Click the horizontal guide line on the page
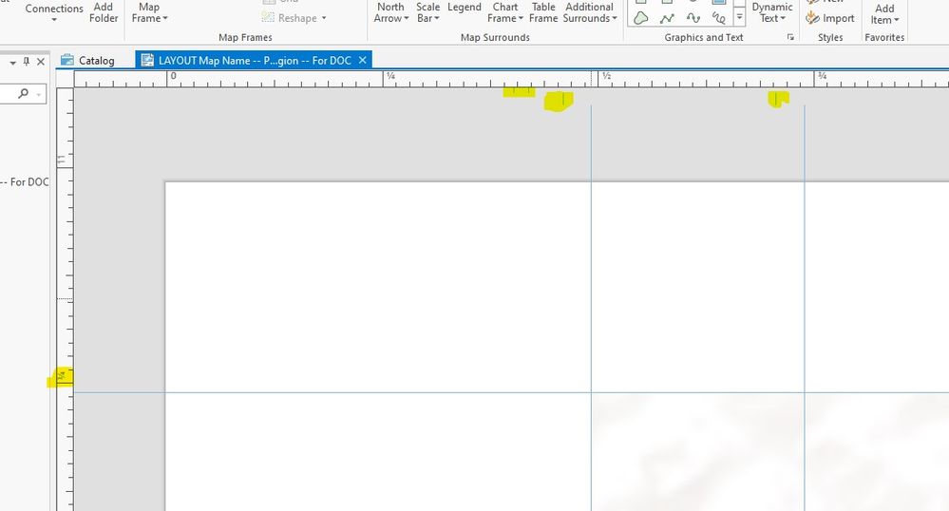 tap(511, 392)
